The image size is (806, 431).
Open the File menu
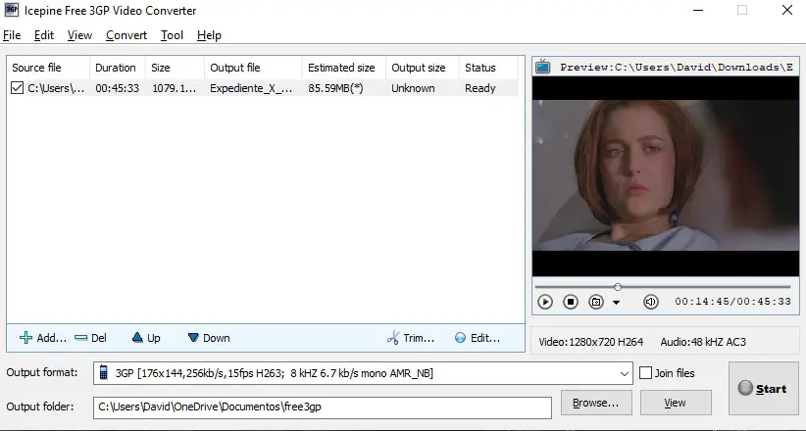[x=12, y=35]
